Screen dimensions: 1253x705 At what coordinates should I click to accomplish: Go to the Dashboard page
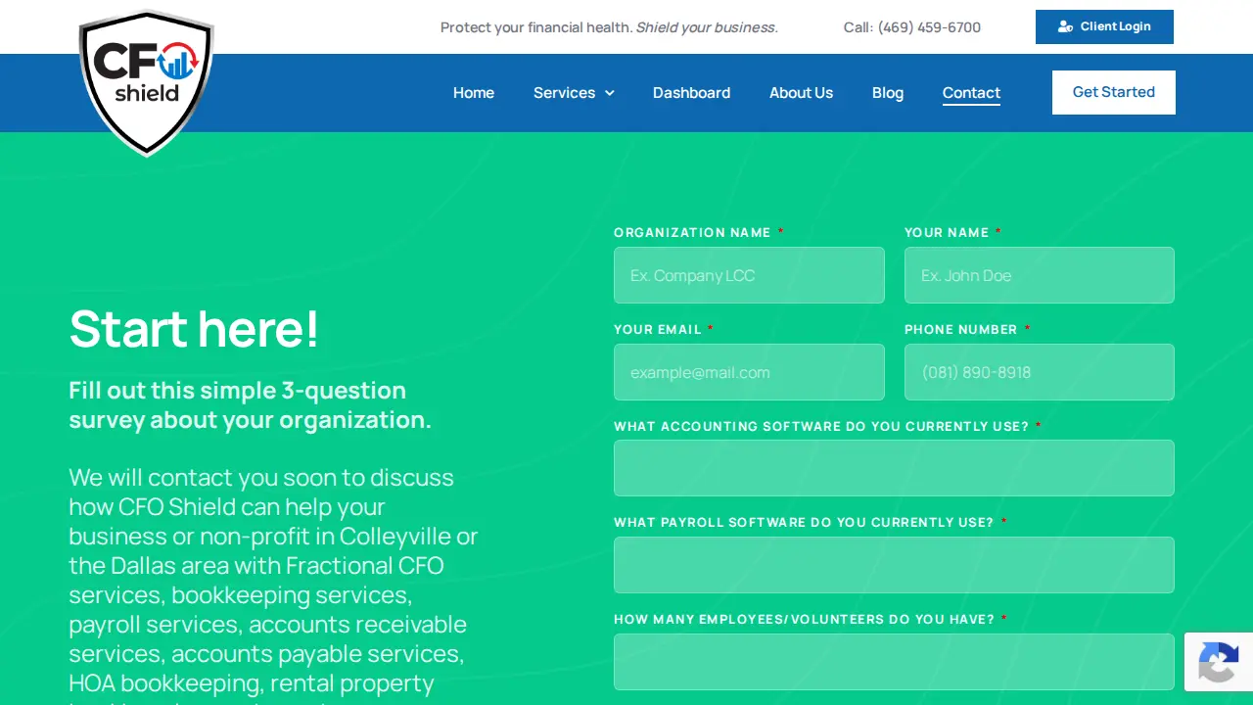click(x=691, y=93)
